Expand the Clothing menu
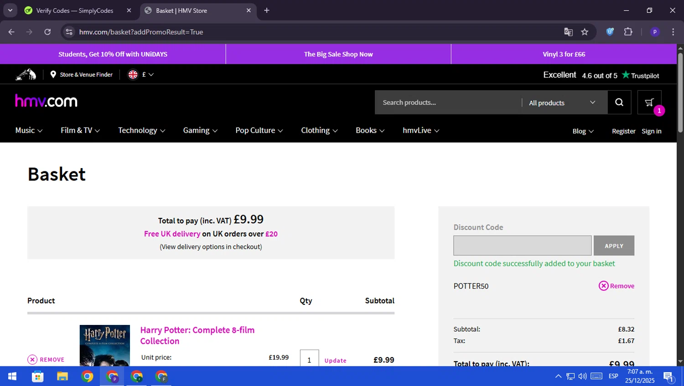Screen dimensions: 684x386 point(319,130)
